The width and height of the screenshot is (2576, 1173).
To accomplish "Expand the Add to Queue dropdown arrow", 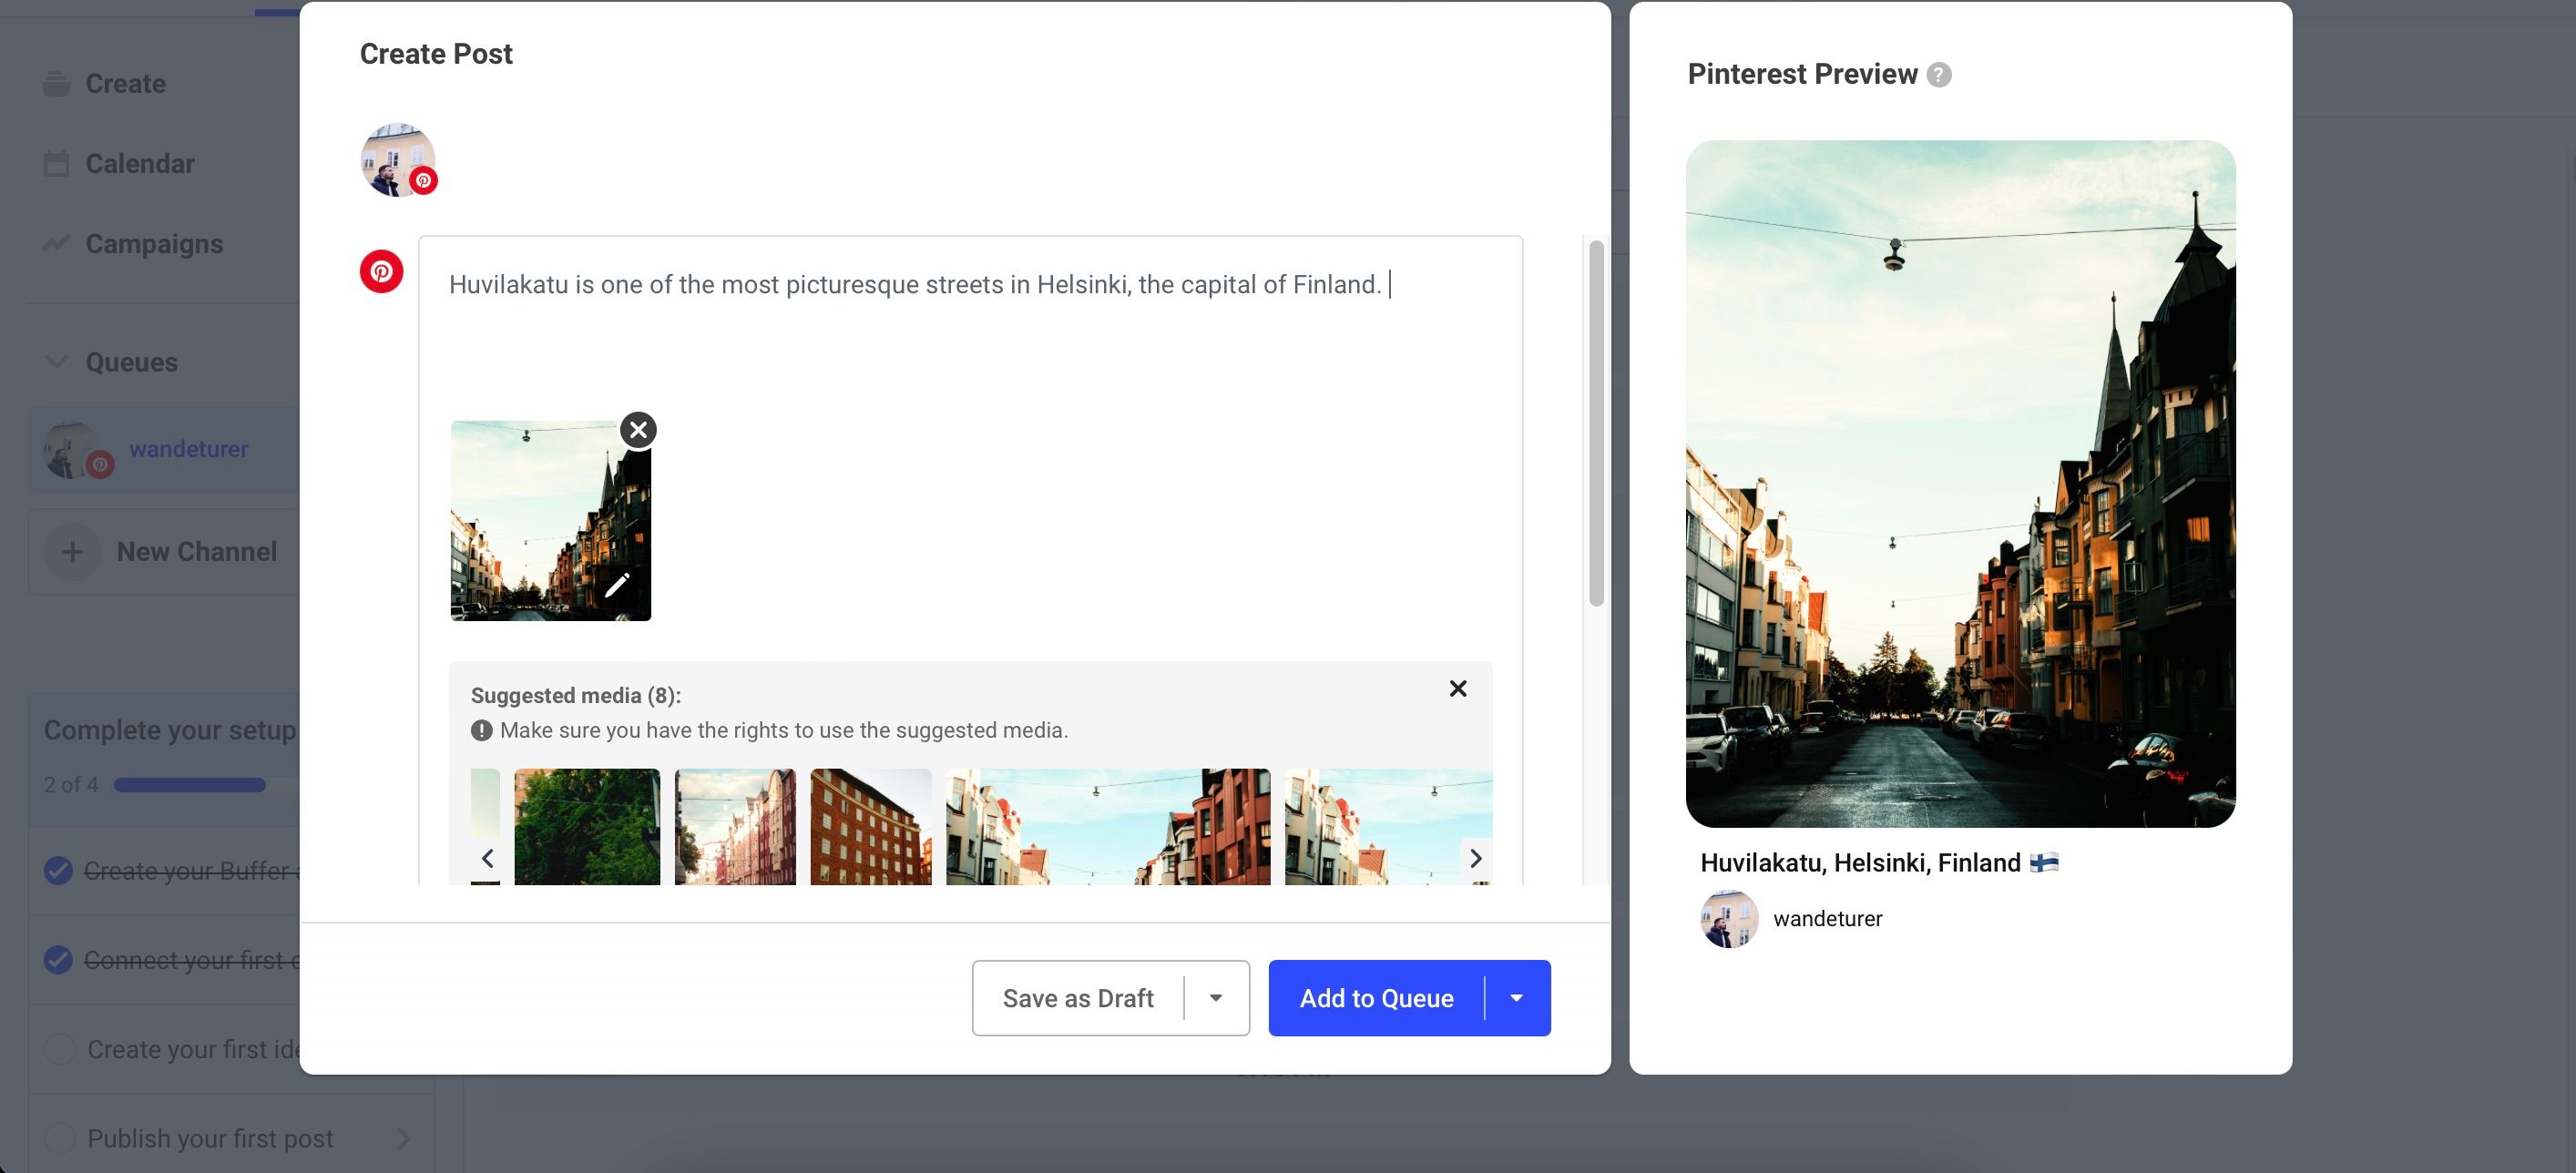I will 1515,997.
